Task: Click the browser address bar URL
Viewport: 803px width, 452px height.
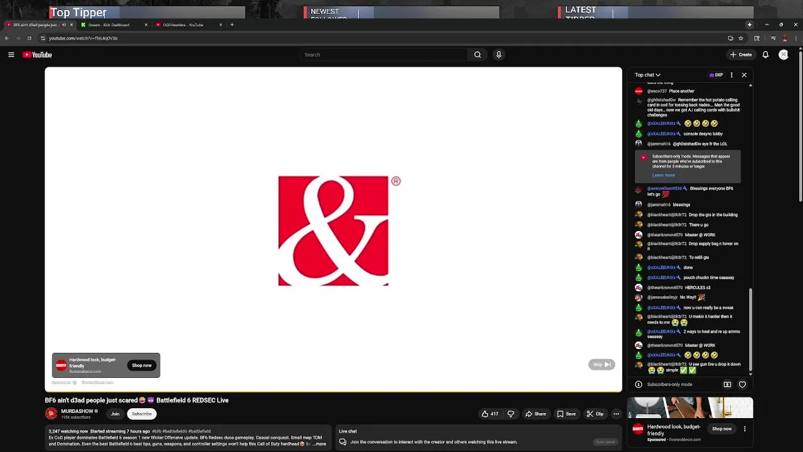Action: pyautogui.click(x=83, y=38)
